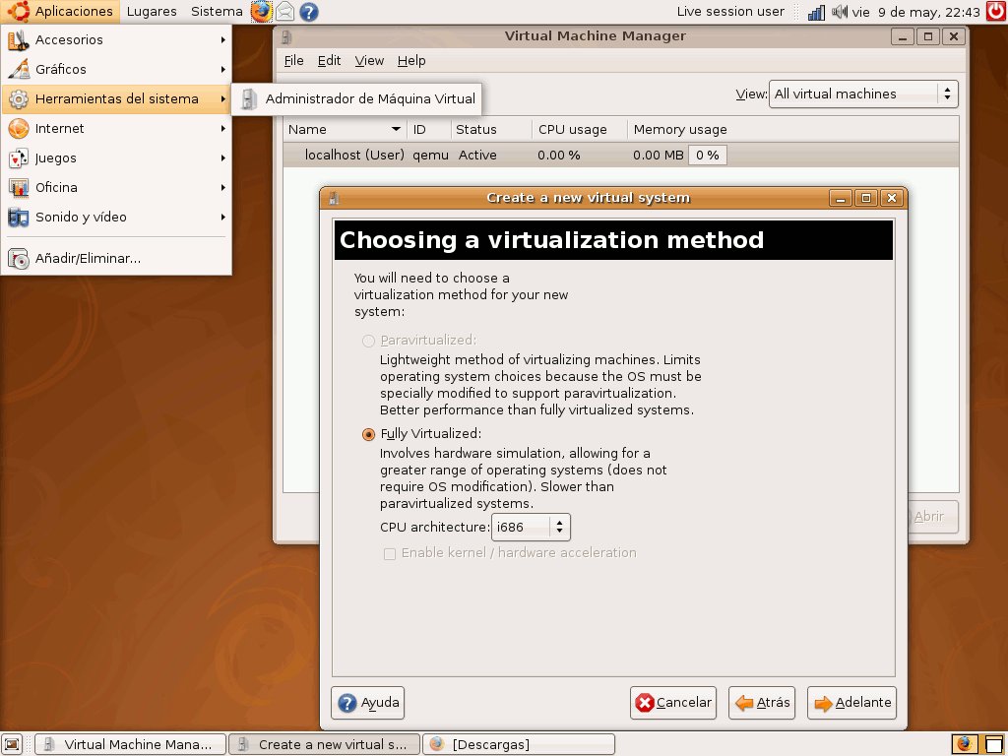Click the Gráficos menu icon
Screen dimensions: 1008x756
[18, 70]
